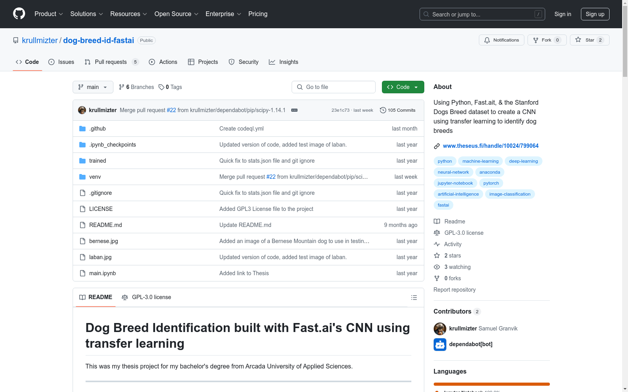Open the Pricing link
This screenshot has height=392, width=628.
pos(258,14)
